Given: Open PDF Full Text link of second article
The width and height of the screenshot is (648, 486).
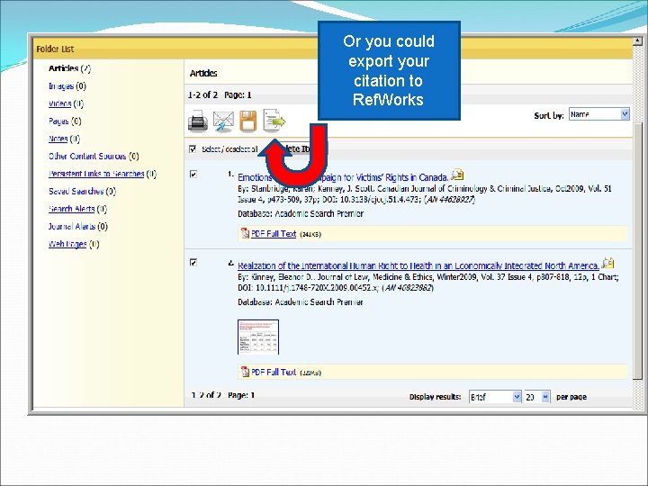Looking at the screenshot, I should pos(274,372).
